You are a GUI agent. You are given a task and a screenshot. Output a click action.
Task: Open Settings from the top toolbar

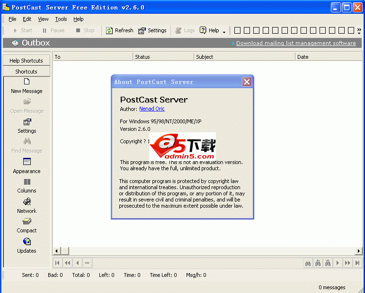[152, 30]
